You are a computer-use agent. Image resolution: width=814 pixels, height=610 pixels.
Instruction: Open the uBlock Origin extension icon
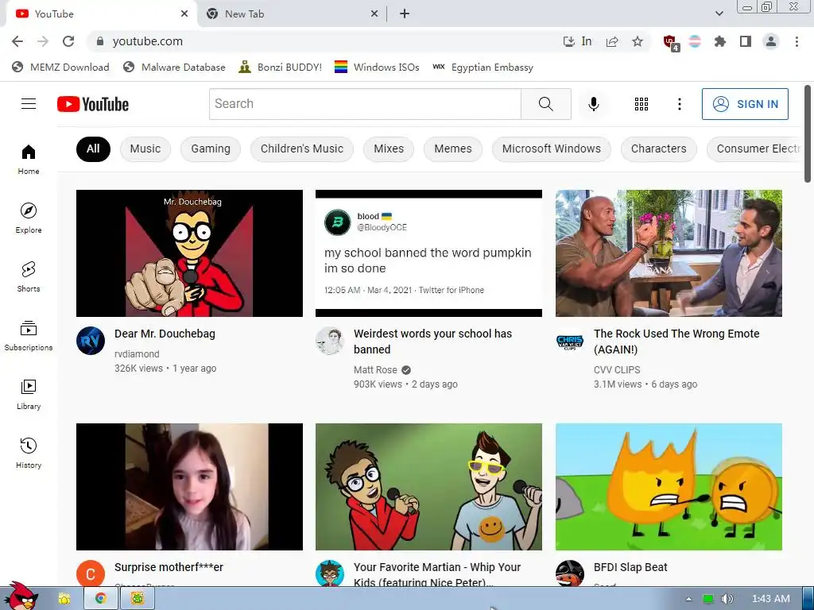[x=670, y=42]
